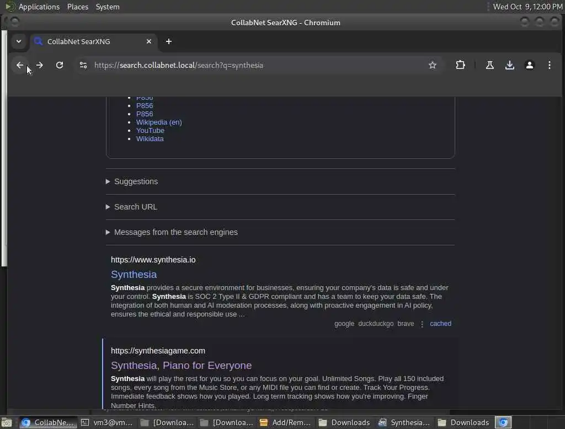
Task: Open cached version of Synthesia result
Action: [x=440, y=324]
